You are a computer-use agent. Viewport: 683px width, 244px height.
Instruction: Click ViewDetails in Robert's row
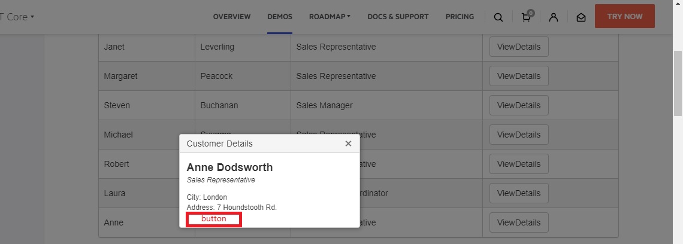pyautogui.click(x=519, y=164)
